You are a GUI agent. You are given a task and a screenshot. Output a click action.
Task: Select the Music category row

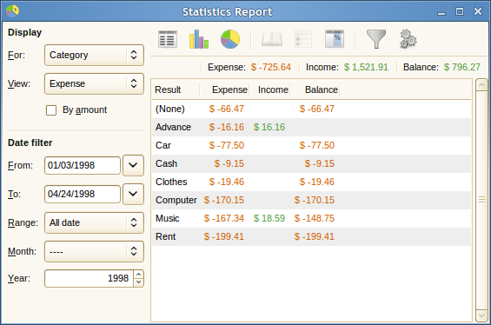[x=311, y=218]
